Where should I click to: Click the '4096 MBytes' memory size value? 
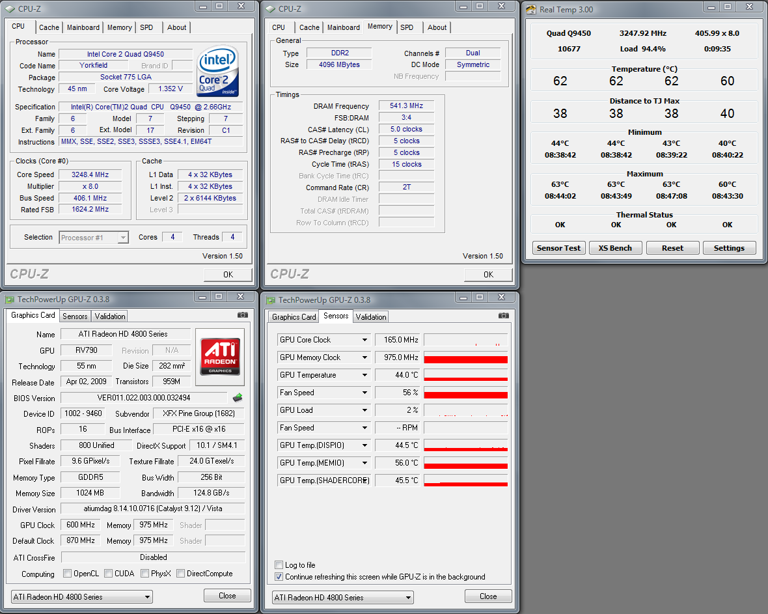tap(340, 64)
